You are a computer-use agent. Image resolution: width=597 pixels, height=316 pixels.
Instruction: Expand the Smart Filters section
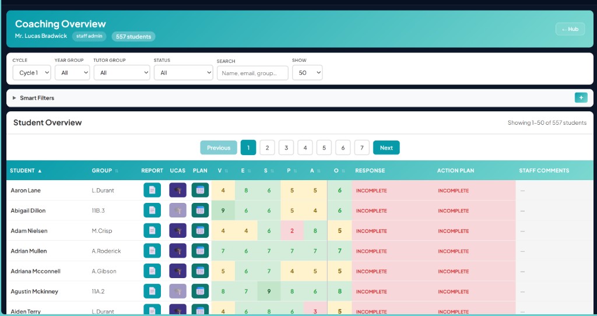pyautogui.click(x=34, y=98)
